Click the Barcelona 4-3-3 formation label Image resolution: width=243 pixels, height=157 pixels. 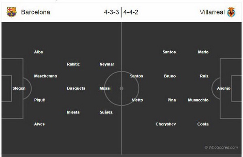[111, 12]
